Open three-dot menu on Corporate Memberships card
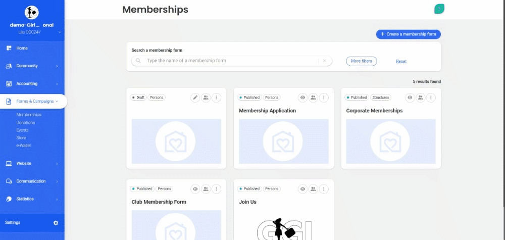The image size is (505, 240). (x=432, y=98)
